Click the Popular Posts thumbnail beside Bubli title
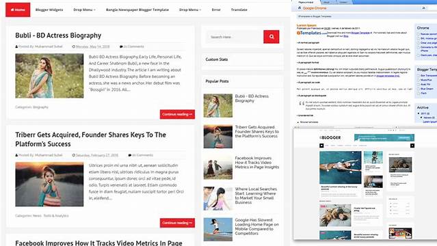The image size is (437, 246). (x=218, y=106)
